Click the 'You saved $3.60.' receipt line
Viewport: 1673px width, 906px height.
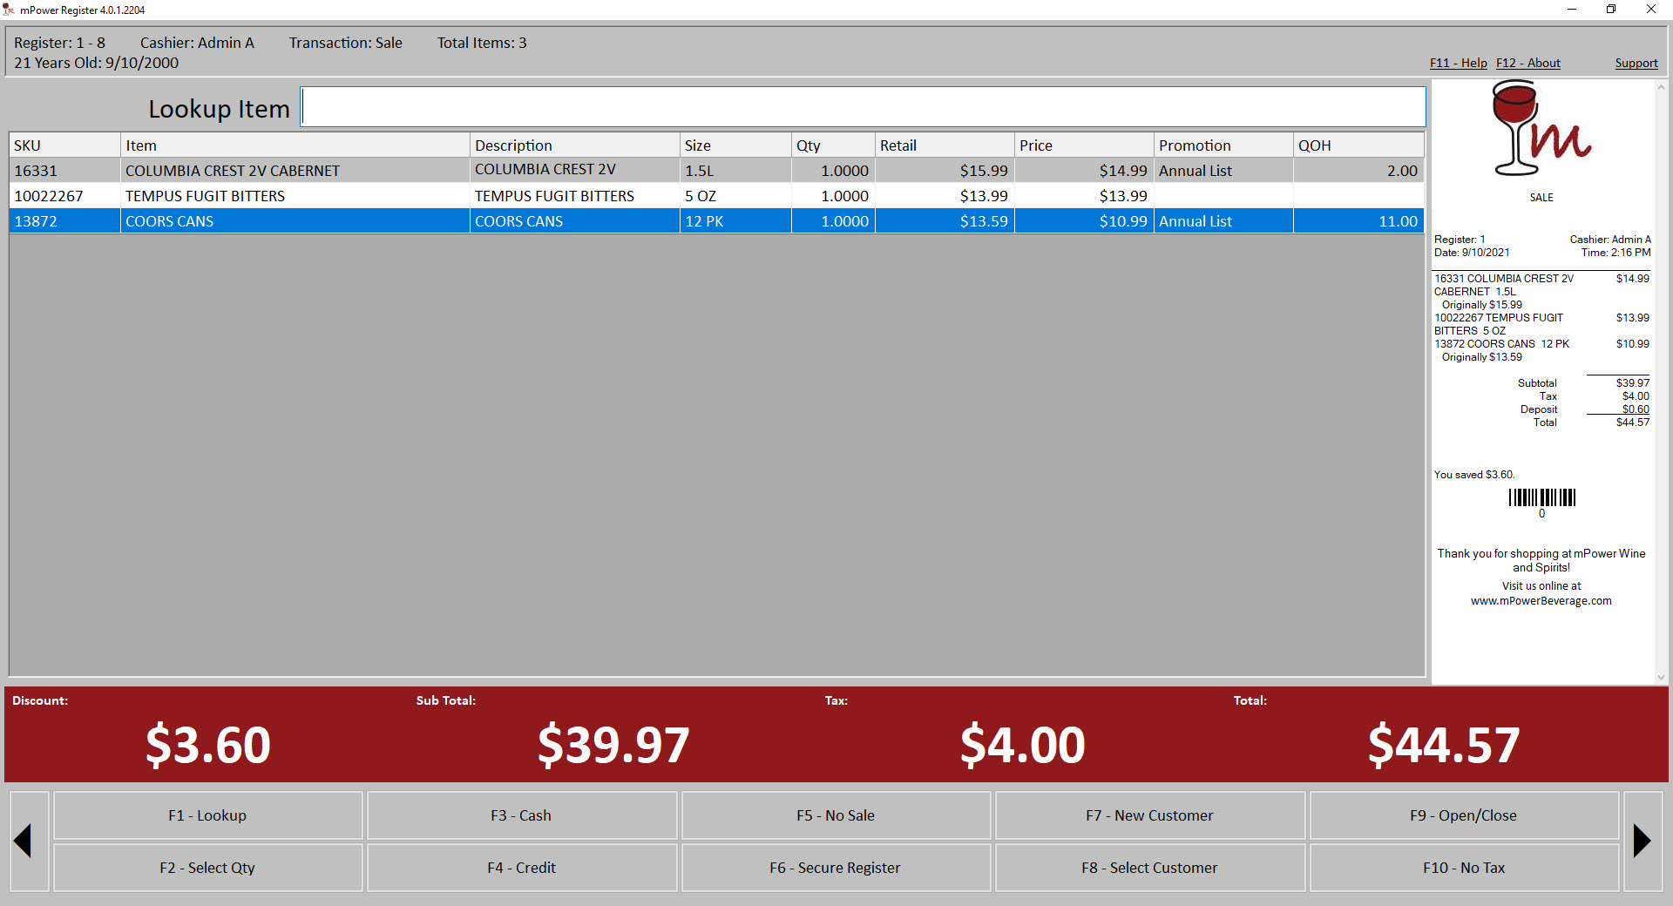pyautogui.click(x=1474, y=475)
